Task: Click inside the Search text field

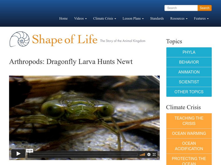Action: click(x=181, y=8)
